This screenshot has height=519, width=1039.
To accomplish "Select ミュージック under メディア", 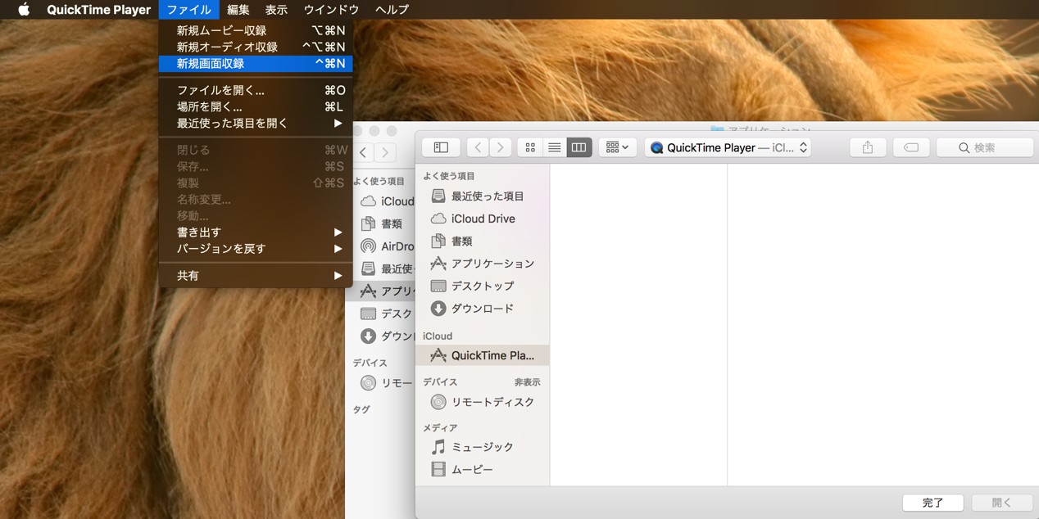I will [483, 447].
